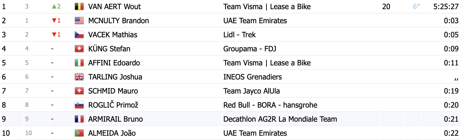Viewport: 464px width, 140px height.
Task: Click the red down arrow for McNulty
Action: [54, 21]
